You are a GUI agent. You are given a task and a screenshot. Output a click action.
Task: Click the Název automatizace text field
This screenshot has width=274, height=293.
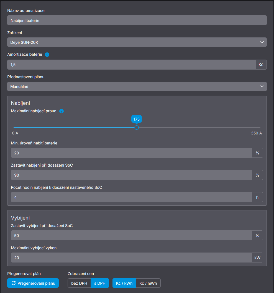pos(137,20)
